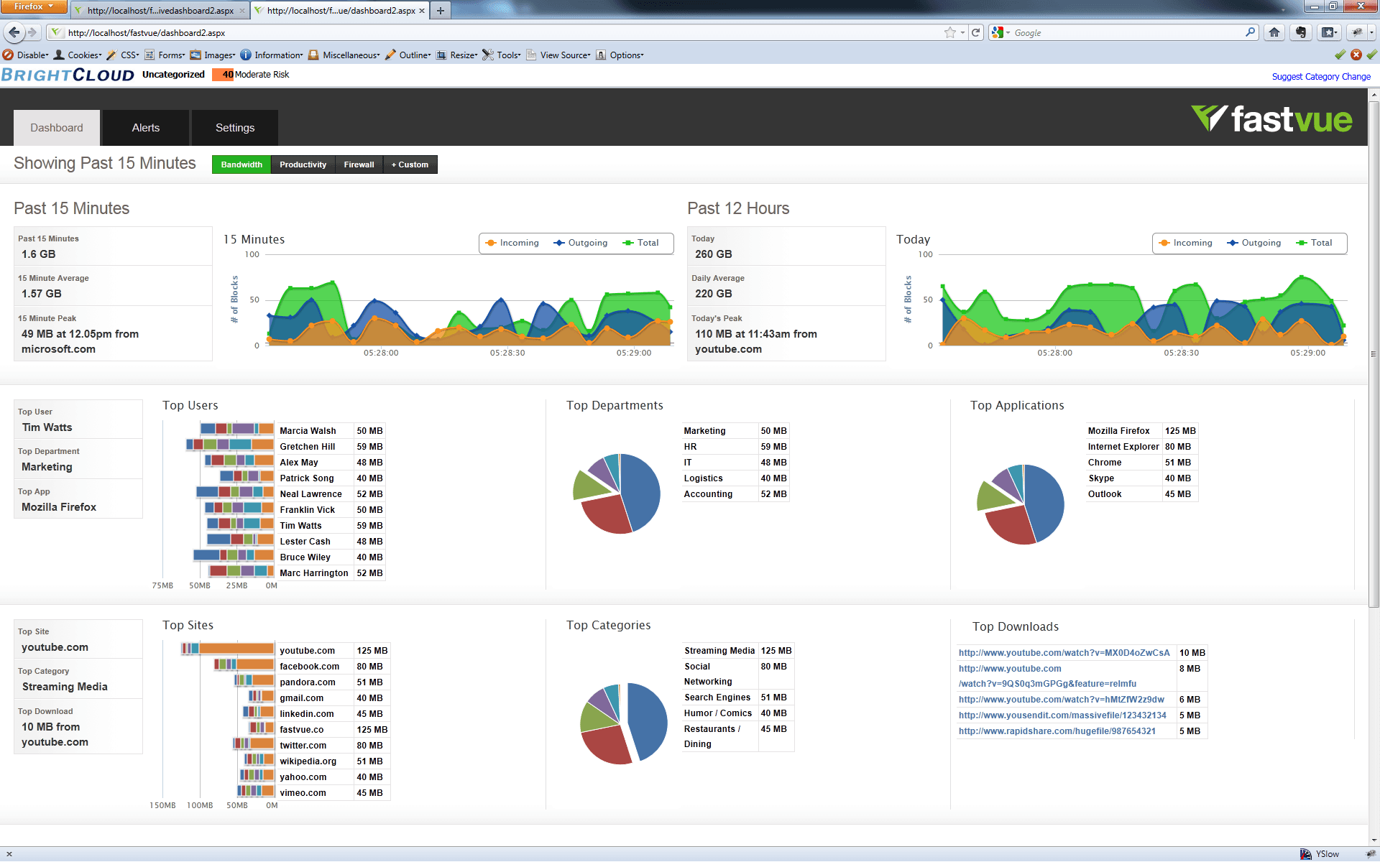This screenshot has height=862, width=1380.
Task: Expand the Miscellaneous dropdown menu
Action: [344, 55]
